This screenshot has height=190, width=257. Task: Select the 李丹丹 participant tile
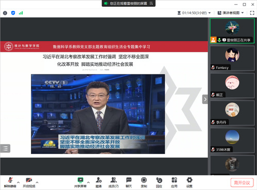pos(232,113)
